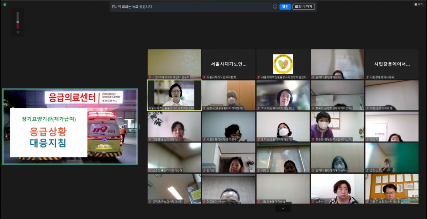The width and height of the screenshot is (427, 219).
Task: Select the highlighted active speaker video tile
Action: 174,95
